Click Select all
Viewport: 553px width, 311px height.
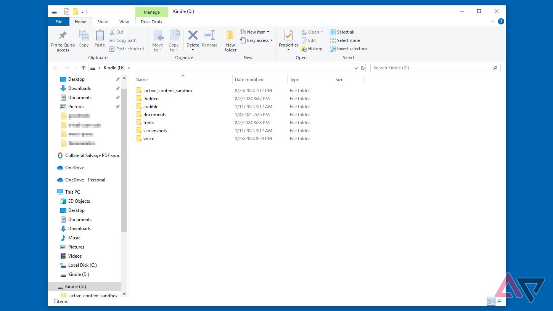pos(342,32)
